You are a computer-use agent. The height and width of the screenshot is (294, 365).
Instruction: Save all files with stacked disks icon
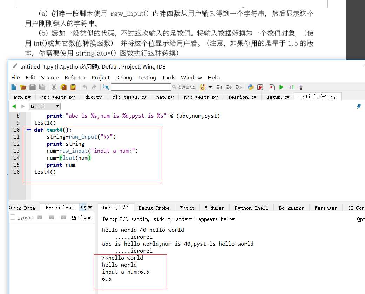(42, 87)
